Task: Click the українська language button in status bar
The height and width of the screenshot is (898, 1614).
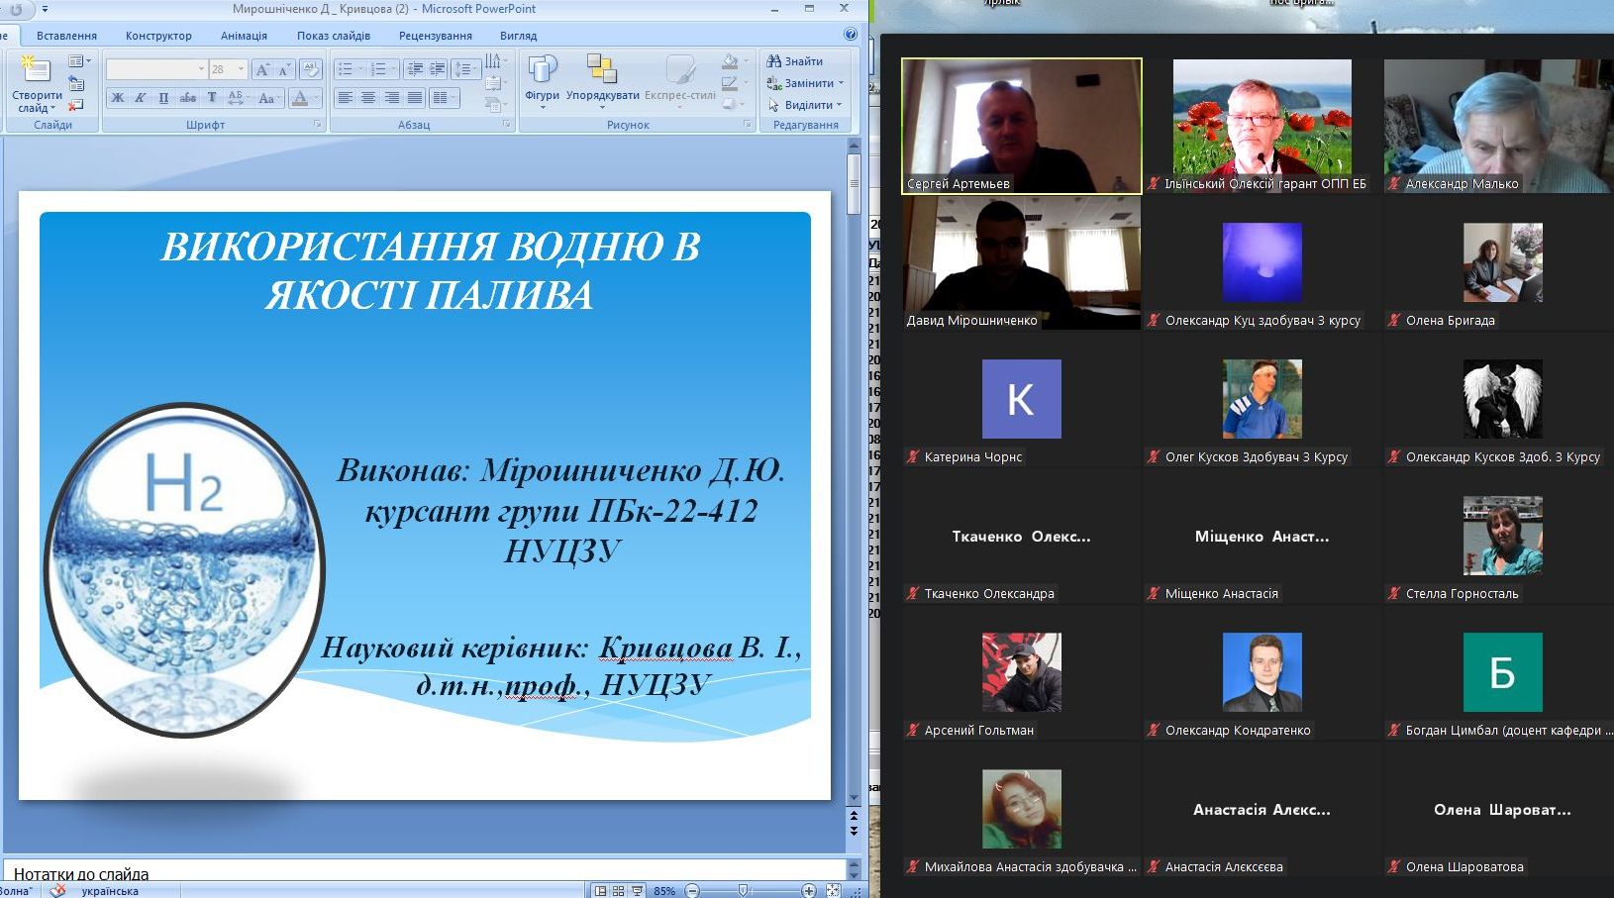Action: point(110,891)
